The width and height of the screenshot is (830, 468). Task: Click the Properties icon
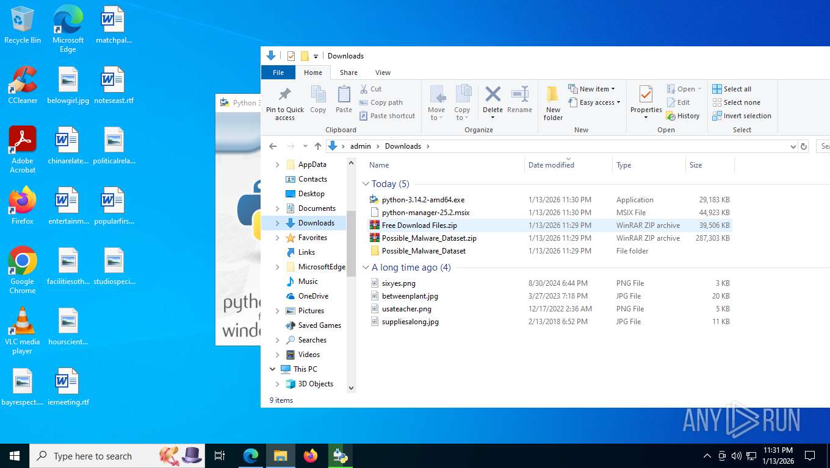pos(646,94)
